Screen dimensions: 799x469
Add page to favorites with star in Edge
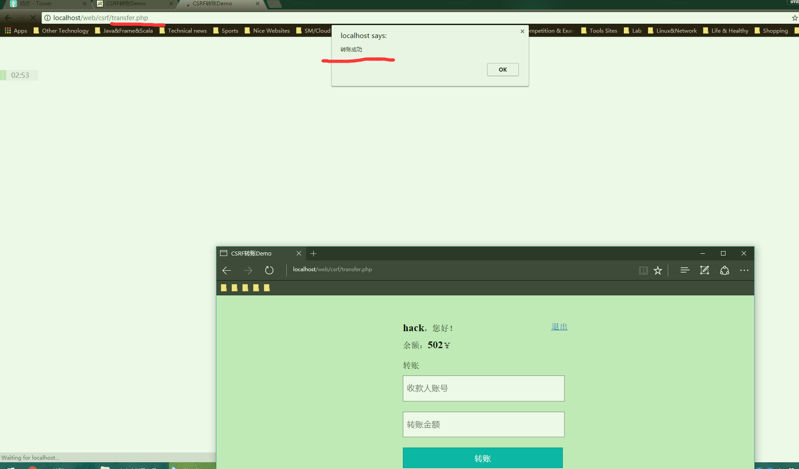[657, 270]
